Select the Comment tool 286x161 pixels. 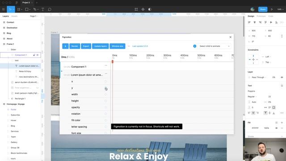click(x=50, y=9)
